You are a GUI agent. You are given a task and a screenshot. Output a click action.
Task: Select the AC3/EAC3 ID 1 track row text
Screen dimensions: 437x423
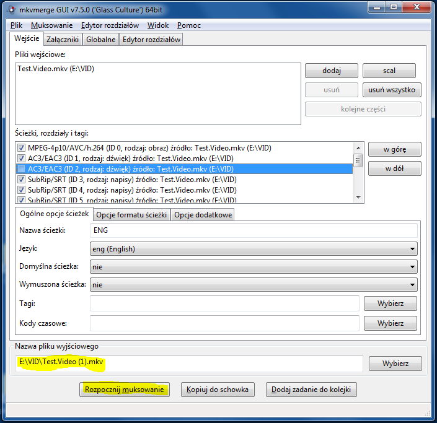[x=131, y=158]
